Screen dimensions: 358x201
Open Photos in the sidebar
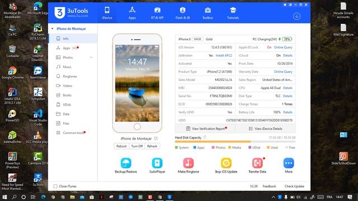[x=68, y=58]
